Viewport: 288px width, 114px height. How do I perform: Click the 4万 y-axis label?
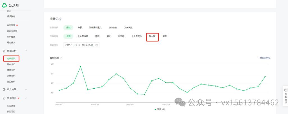click(52, 64)
